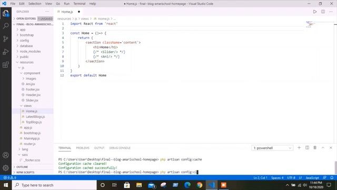Collapse the component folder
337x190 pixels.
[33, 73]
